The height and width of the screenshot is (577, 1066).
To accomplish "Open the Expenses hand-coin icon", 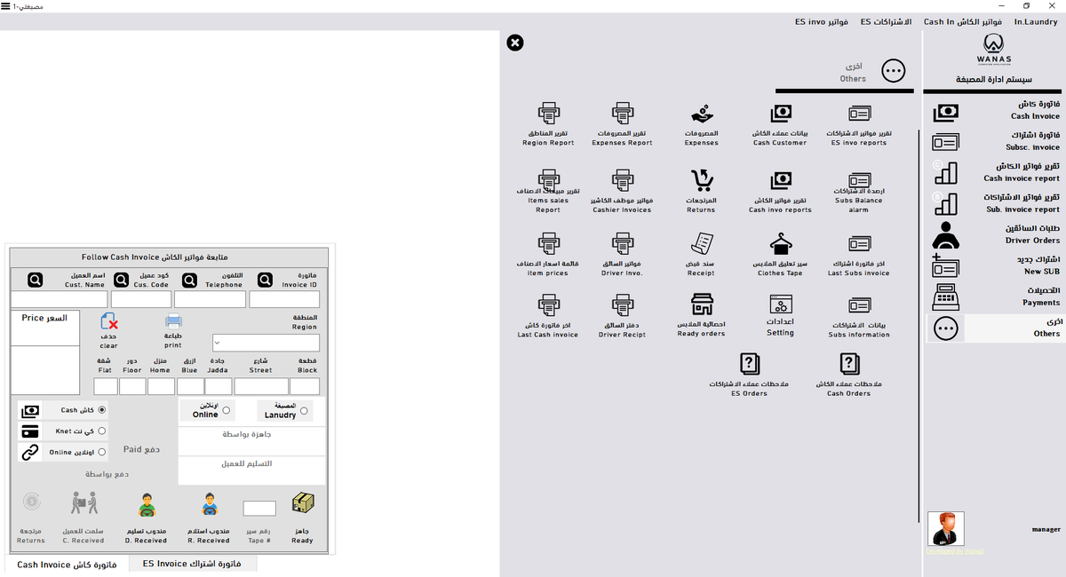I will point(702,114).
